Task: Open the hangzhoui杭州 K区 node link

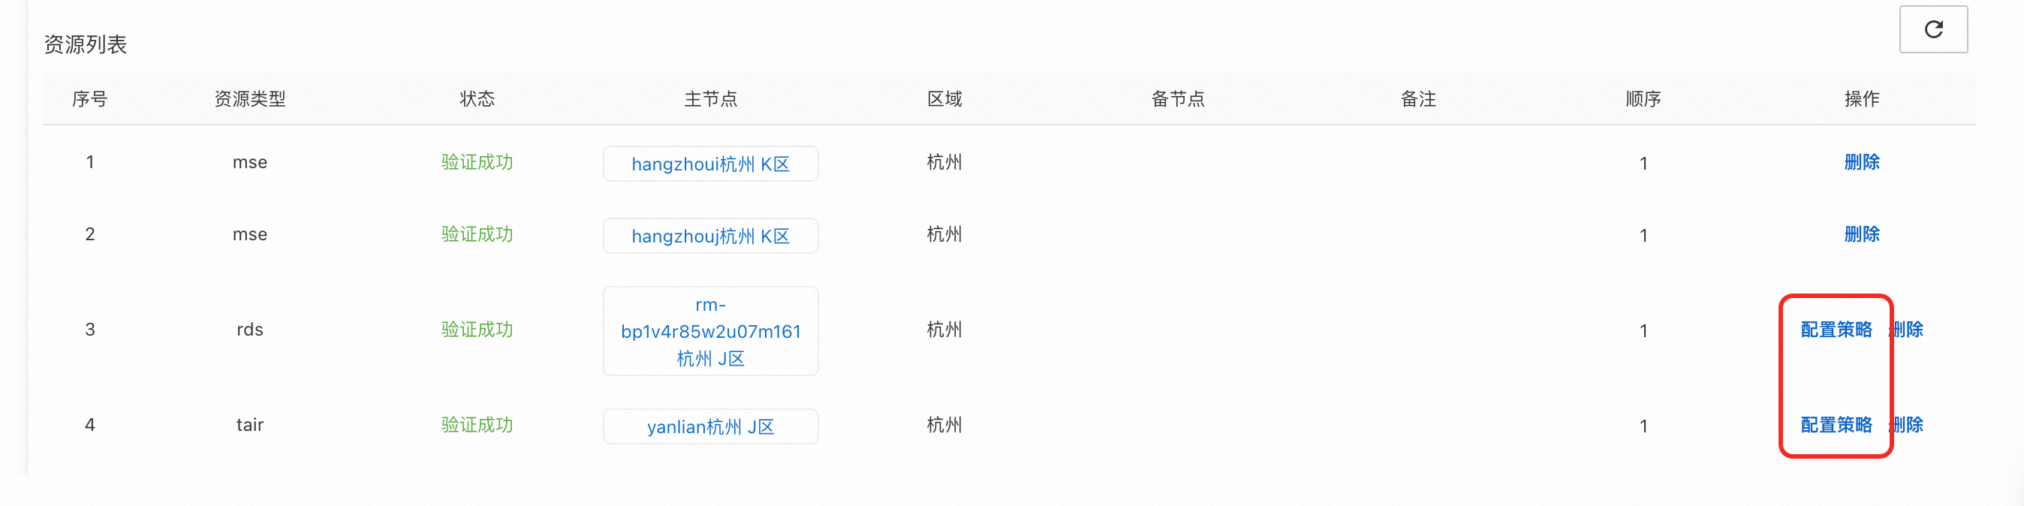Action: click(710, 164)
